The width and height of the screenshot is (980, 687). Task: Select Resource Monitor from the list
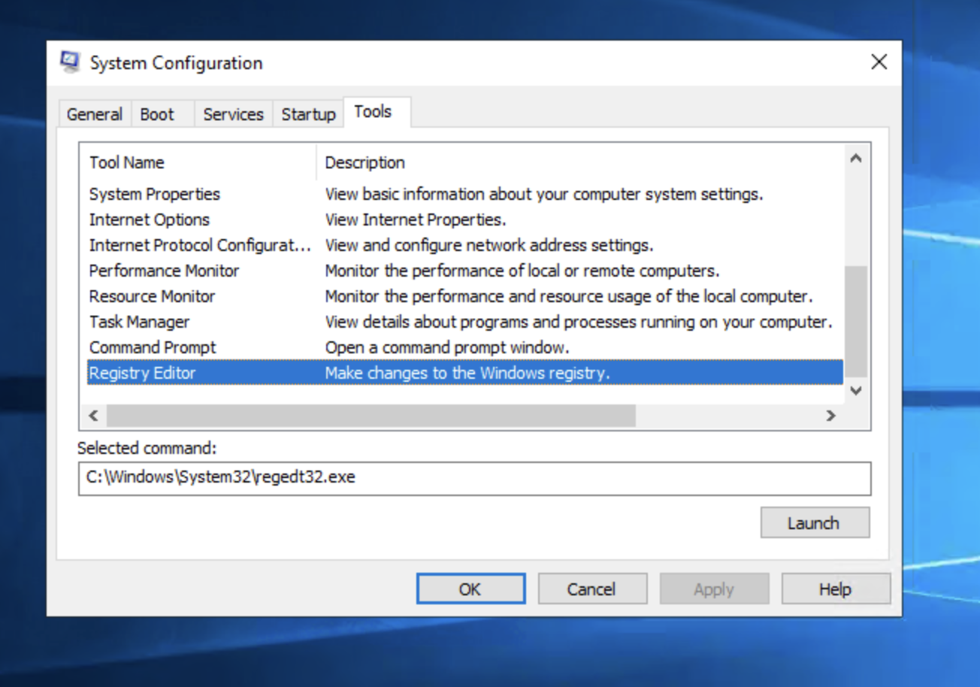pos(153,296)
